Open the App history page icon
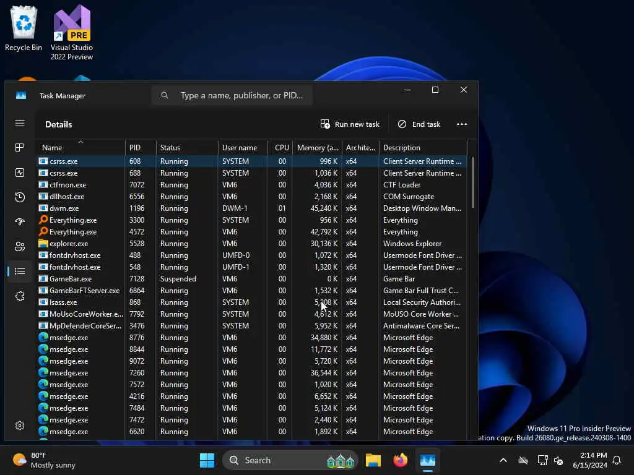Viewport: 634px width, 475px height. 19,197
